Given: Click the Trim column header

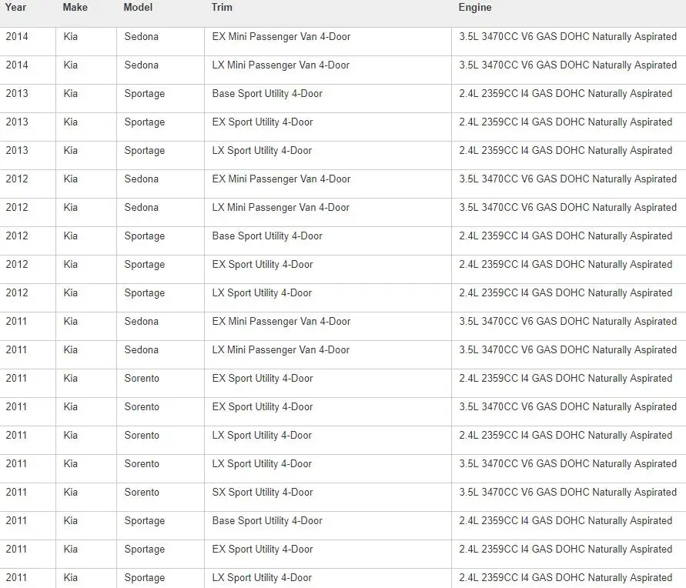Looking at the screenshot, I should click(222, 8).
